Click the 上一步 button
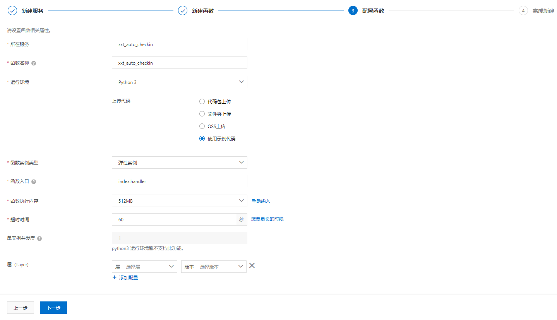This screenshot has height=320, width=557. point(21,308)
